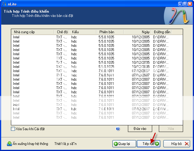This screenshot has width=194, height=151.
Task: Continue with the Tiếp tục button
Action: tap(149, 144)
